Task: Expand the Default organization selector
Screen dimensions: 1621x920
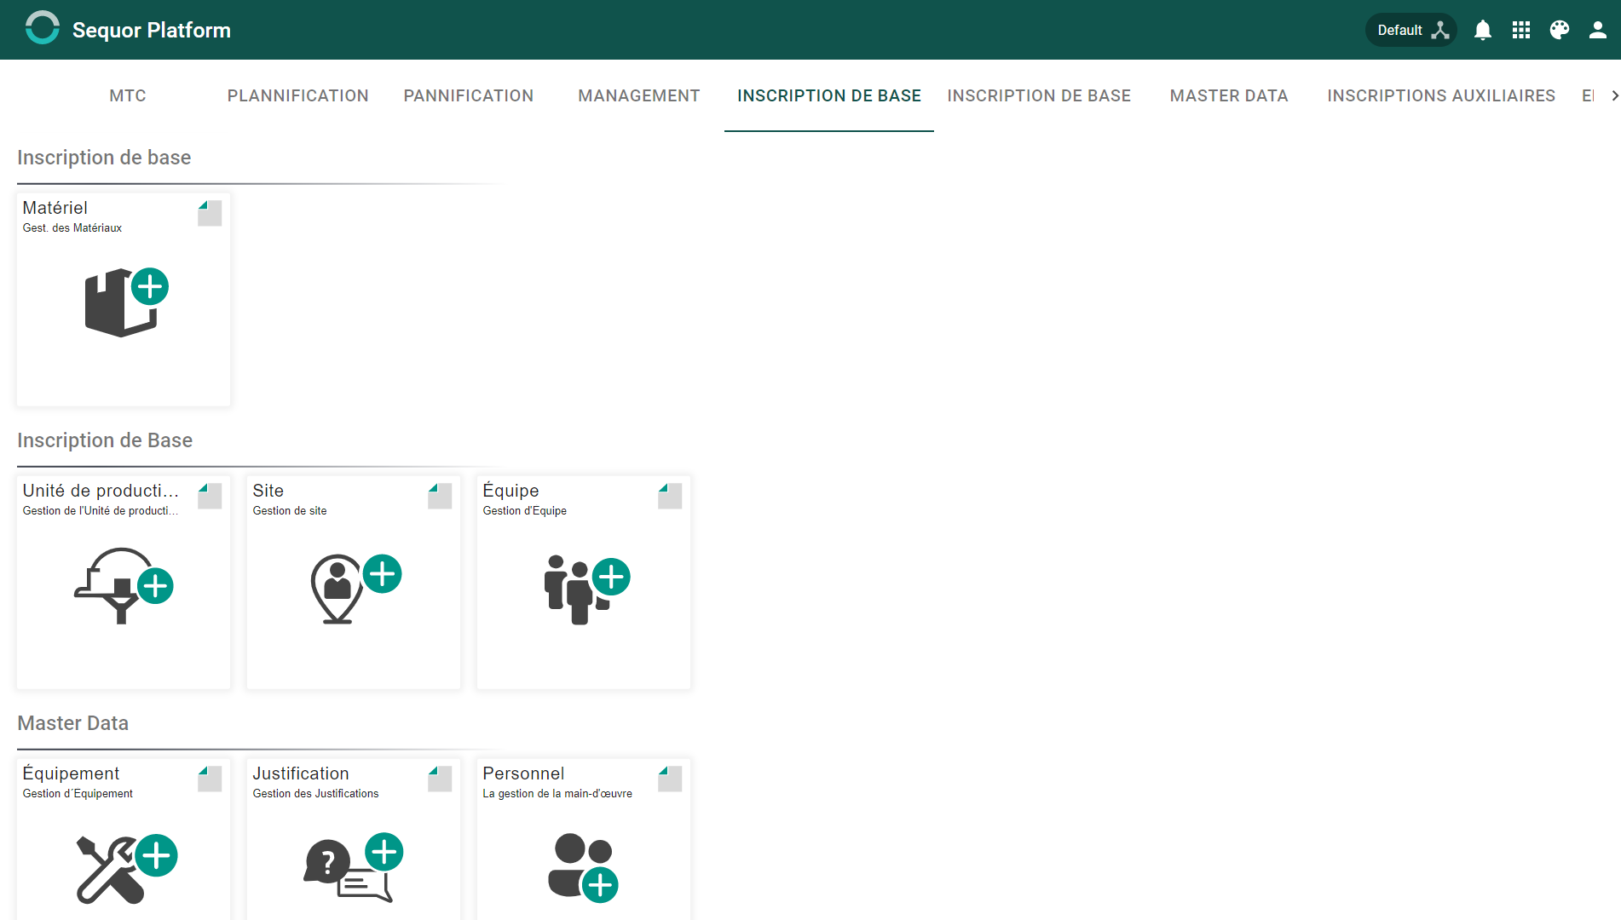Action: point(1410,30)
